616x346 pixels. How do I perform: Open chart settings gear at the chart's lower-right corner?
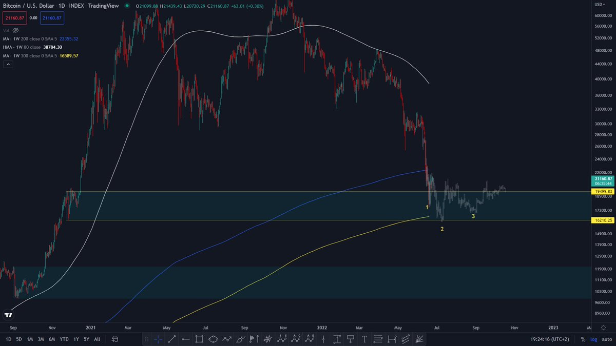click(603, 327)
